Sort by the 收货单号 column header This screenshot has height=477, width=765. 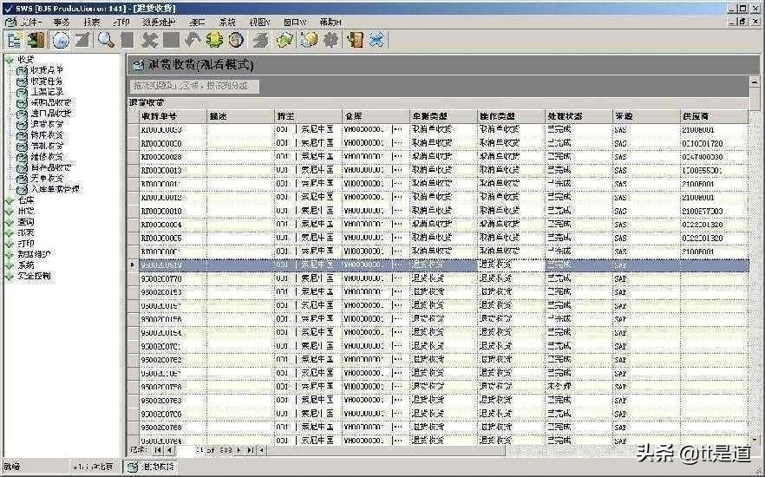click(173, 116)
